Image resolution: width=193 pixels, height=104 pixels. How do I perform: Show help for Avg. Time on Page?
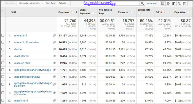pos(107,13)
